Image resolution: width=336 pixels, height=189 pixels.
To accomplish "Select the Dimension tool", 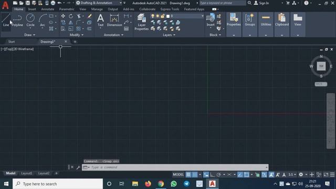I will click(114, 20).
